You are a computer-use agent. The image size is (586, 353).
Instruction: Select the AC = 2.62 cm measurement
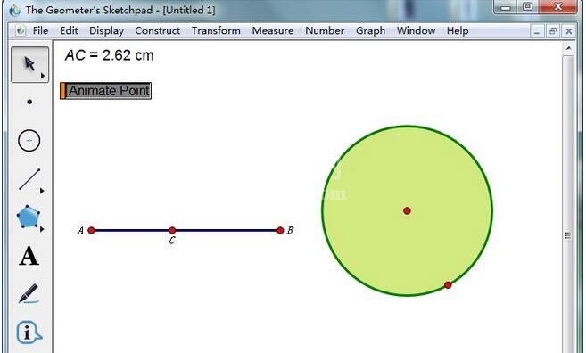pyautogui.click(x=109, y=55)
